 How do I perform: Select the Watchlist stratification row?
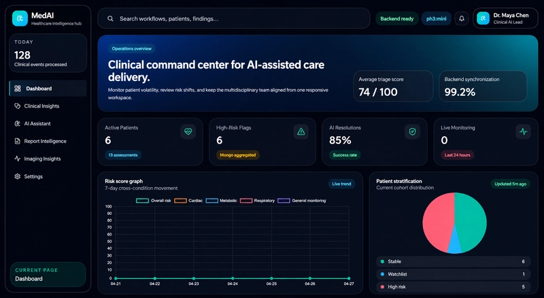453,274
